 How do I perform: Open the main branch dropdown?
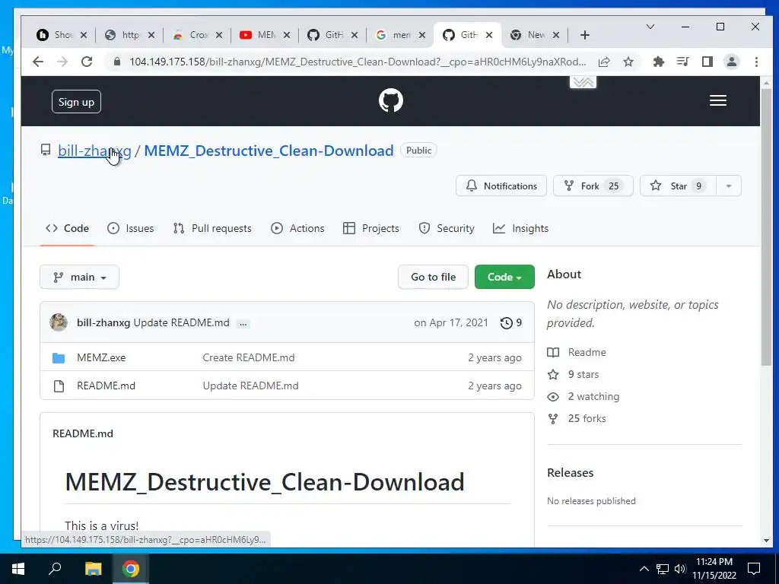(x=79, y=277)
